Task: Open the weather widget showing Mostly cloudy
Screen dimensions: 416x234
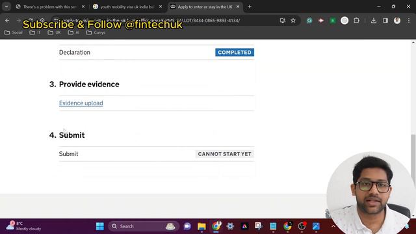Action: (23, 226)
